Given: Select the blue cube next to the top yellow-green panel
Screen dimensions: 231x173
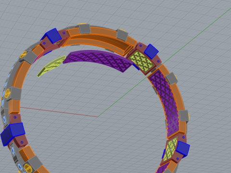Looking at the screenshot, I should click(x=151, y=51).
